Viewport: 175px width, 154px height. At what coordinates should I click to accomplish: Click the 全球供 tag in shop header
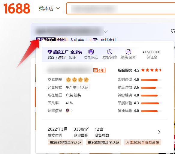coord(62,40)
